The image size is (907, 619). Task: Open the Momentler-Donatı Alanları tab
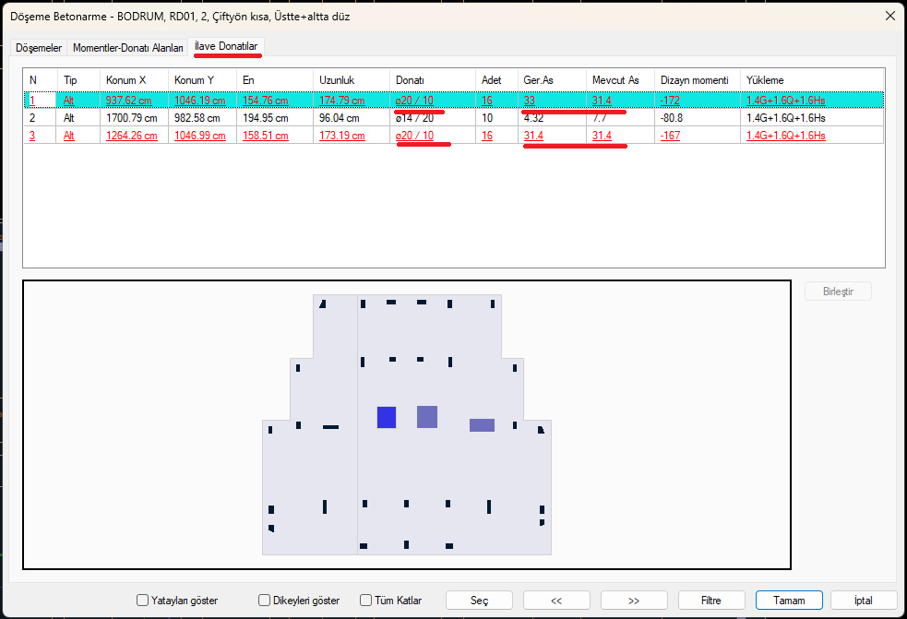point(128,47)
